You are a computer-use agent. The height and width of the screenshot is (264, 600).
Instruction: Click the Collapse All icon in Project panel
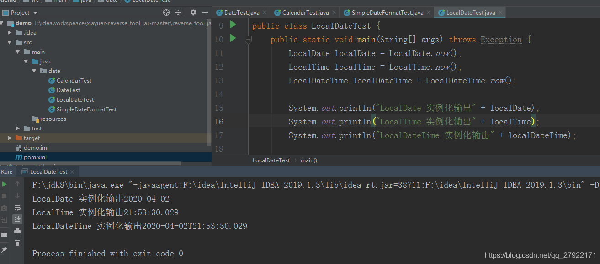pos(178,12)
